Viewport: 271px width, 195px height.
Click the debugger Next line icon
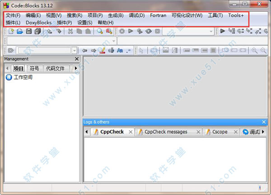pos(241,31)
